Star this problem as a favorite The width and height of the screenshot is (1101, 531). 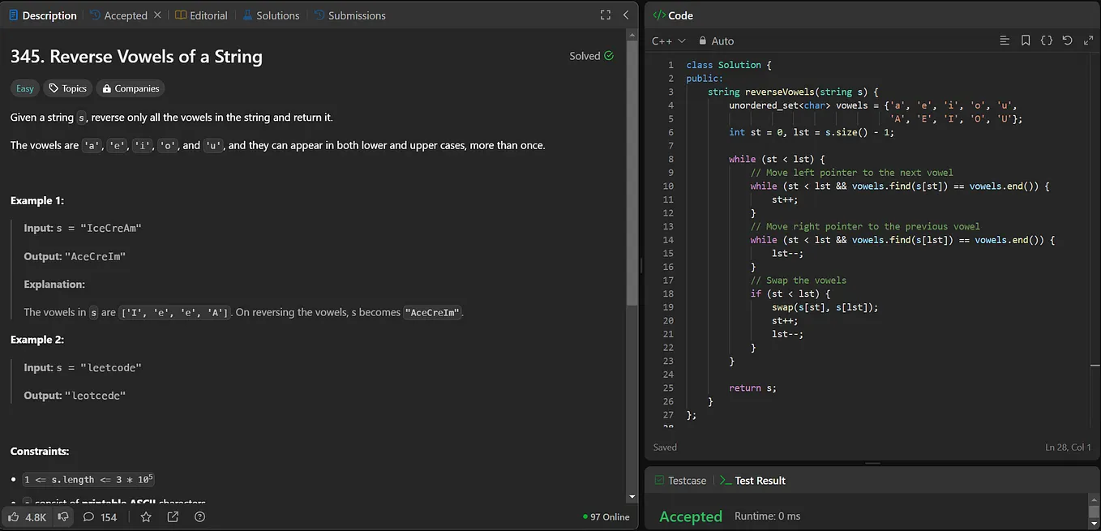click(145, 516)
